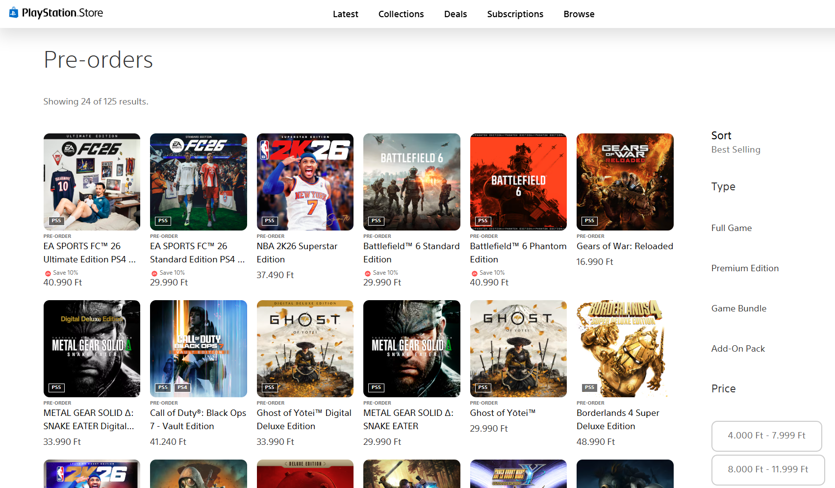Open Battlefield 6 Standard Edition cover art
835x488 pixels.
[x=412, y=182]
